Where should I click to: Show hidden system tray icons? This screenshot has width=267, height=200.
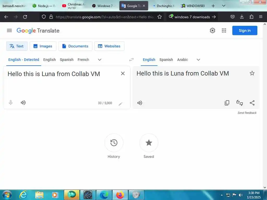point(222,195)
